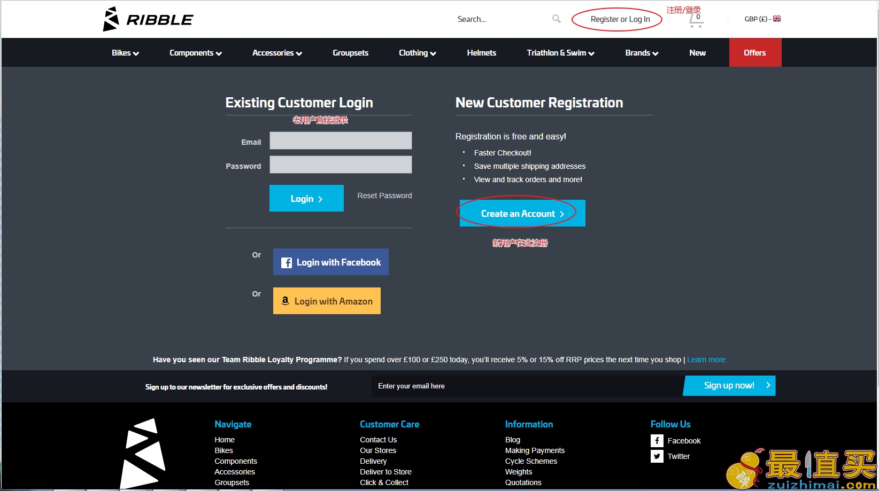Open the New menu item
Screen dimensions: 879x491
pyautogui.click(x=697, y=53)
